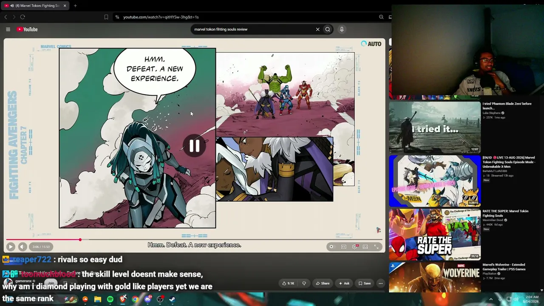Image resolution: width=544 pixels, height=306 pixels.
Task: Pause video using the center pause button
Action: [194, 146]
